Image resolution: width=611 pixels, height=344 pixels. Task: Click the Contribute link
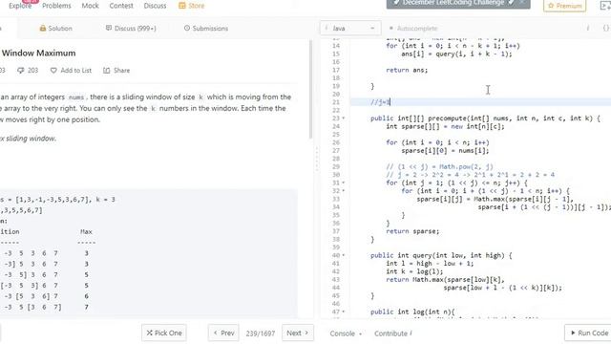coord(392,333)
